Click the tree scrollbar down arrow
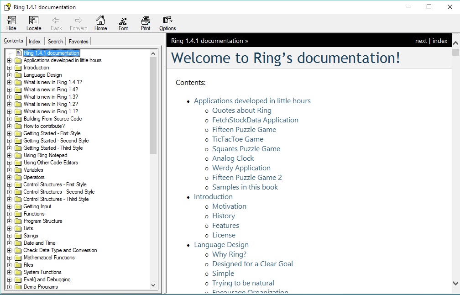 (x=153, y=285)
